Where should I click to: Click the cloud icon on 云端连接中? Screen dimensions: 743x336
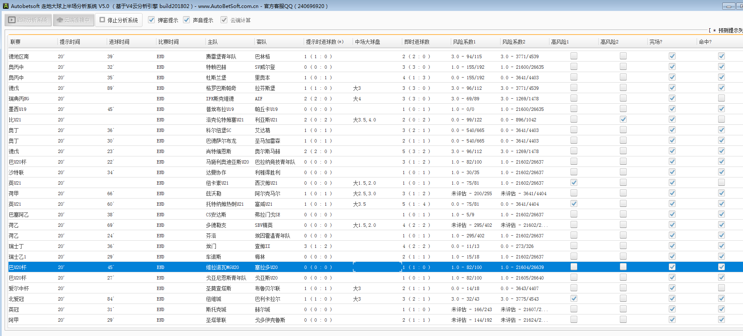click(59, 20)
